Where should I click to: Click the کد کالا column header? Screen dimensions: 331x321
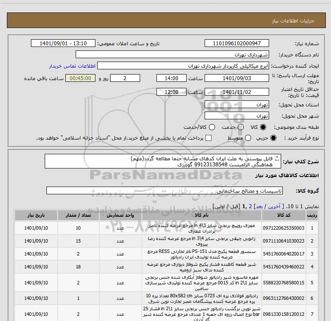284,215
